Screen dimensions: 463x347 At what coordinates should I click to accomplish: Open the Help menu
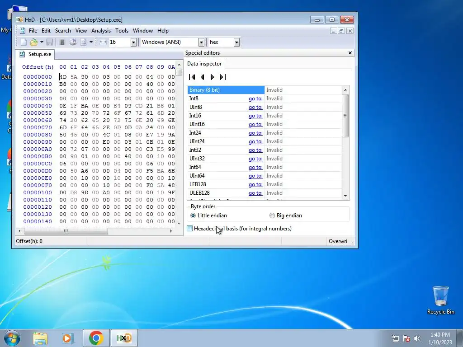point(163,31)
